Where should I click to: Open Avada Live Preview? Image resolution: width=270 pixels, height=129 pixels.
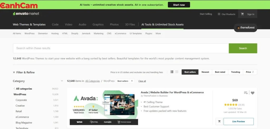click(238, 121)
